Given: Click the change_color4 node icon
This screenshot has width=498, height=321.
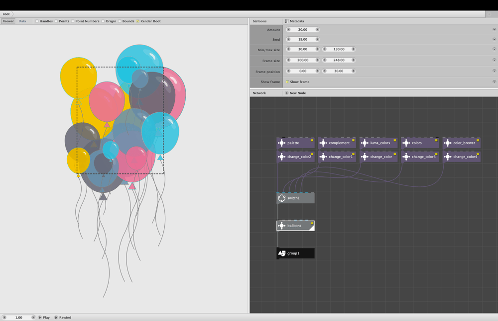Looking at the screenshot, I should pos(448,157).
